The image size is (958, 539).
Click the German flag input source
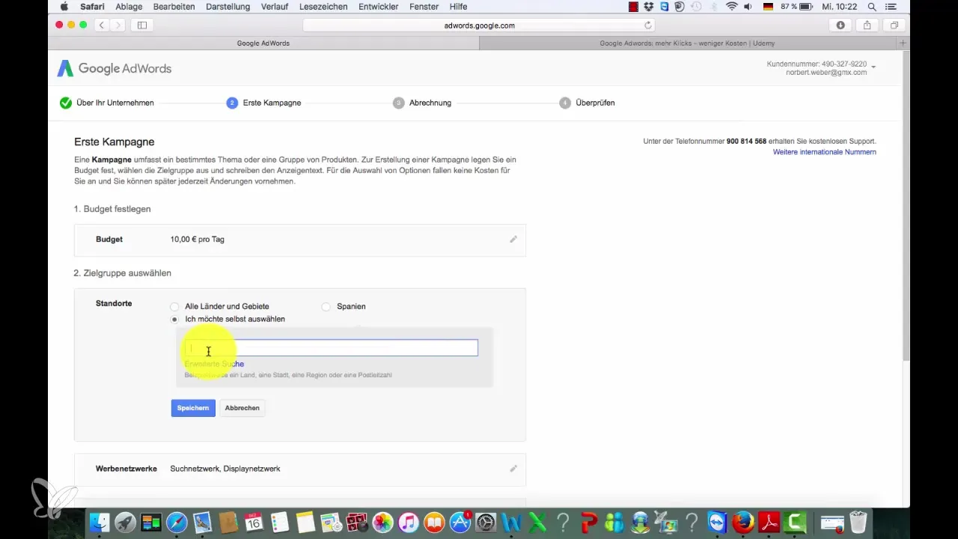point(768,7)
